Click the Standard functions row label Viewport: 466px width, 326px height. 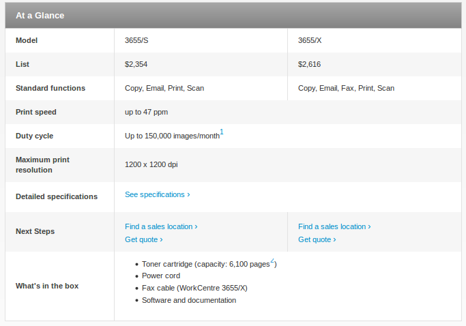click(x=50, y=88)
